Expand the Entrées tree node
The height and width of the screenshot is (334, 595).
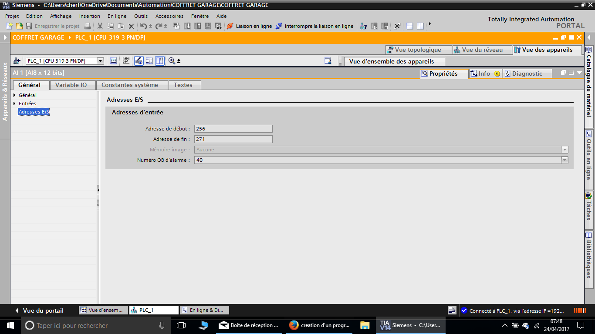[14, 104]
